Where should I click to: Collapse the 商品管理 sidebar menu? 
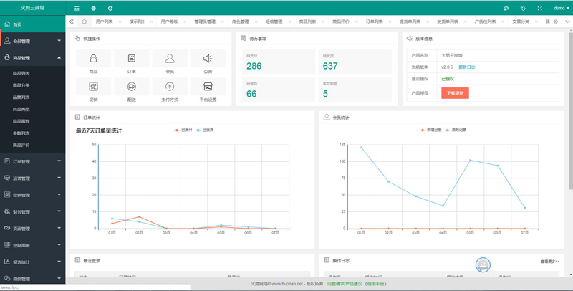pos(33,58)
